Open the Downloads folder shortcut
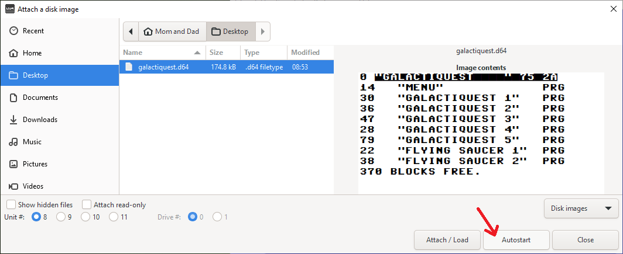The image size is (623, 254). pos(60,120)
